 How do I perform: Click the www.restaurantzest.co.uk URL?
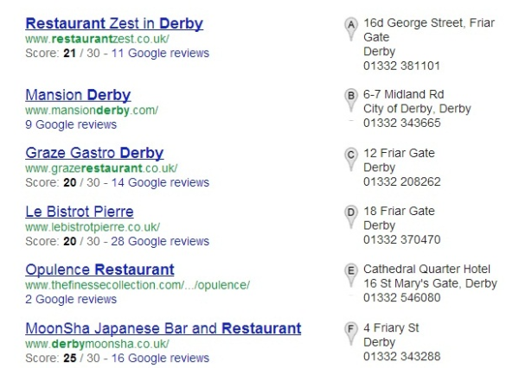pos(97,39)
